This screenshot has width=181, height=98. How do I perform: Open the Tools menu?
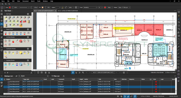39,1
